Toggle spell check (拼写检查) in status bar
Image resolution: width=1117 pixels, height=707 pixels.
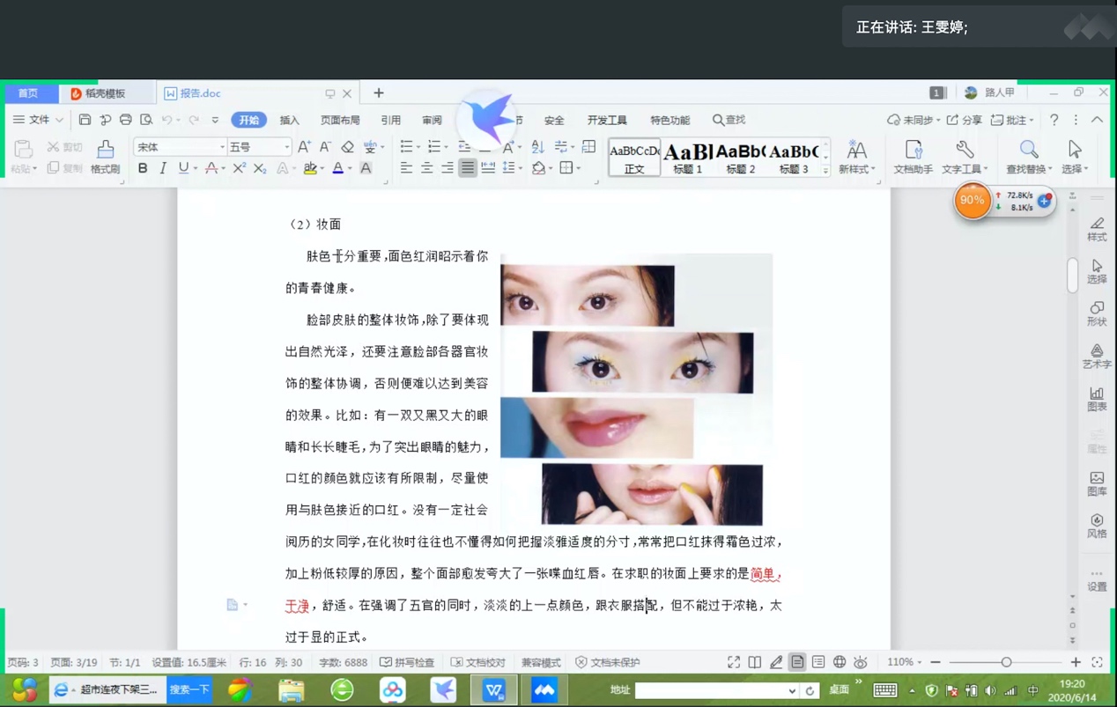[x=407, y=662]
